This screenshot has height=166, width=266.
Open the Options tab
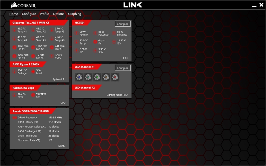click(58, 14)
